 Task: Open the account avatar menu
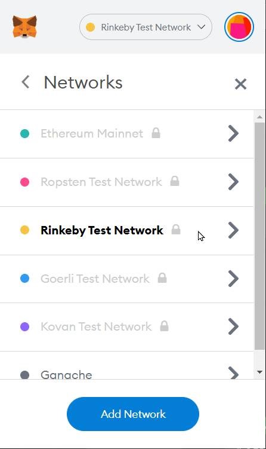point(239,27)
